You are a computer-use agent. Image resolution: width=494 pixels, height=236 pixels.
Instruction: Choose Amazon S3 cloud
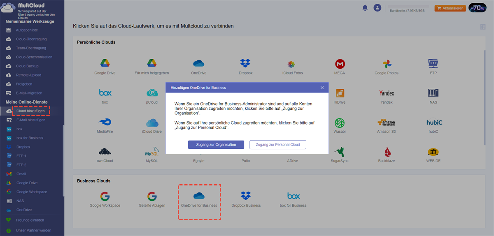pos(387,125)
